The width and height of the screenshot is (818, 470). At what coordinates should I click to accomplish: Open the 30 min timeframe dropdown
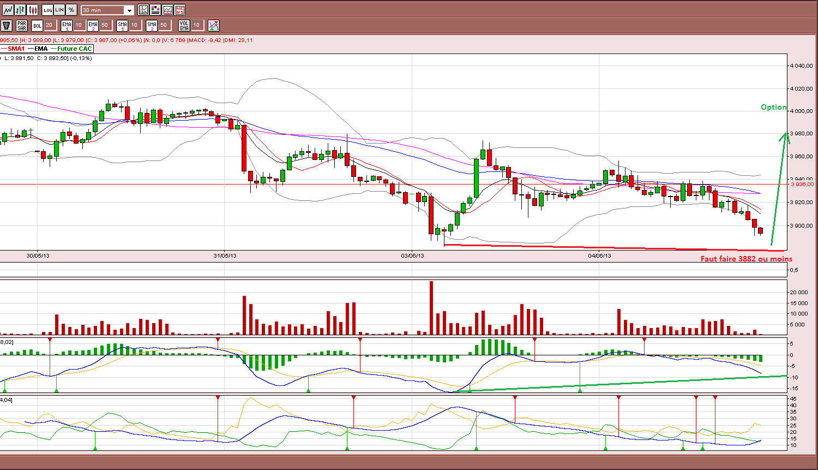(x=107, y=10)
